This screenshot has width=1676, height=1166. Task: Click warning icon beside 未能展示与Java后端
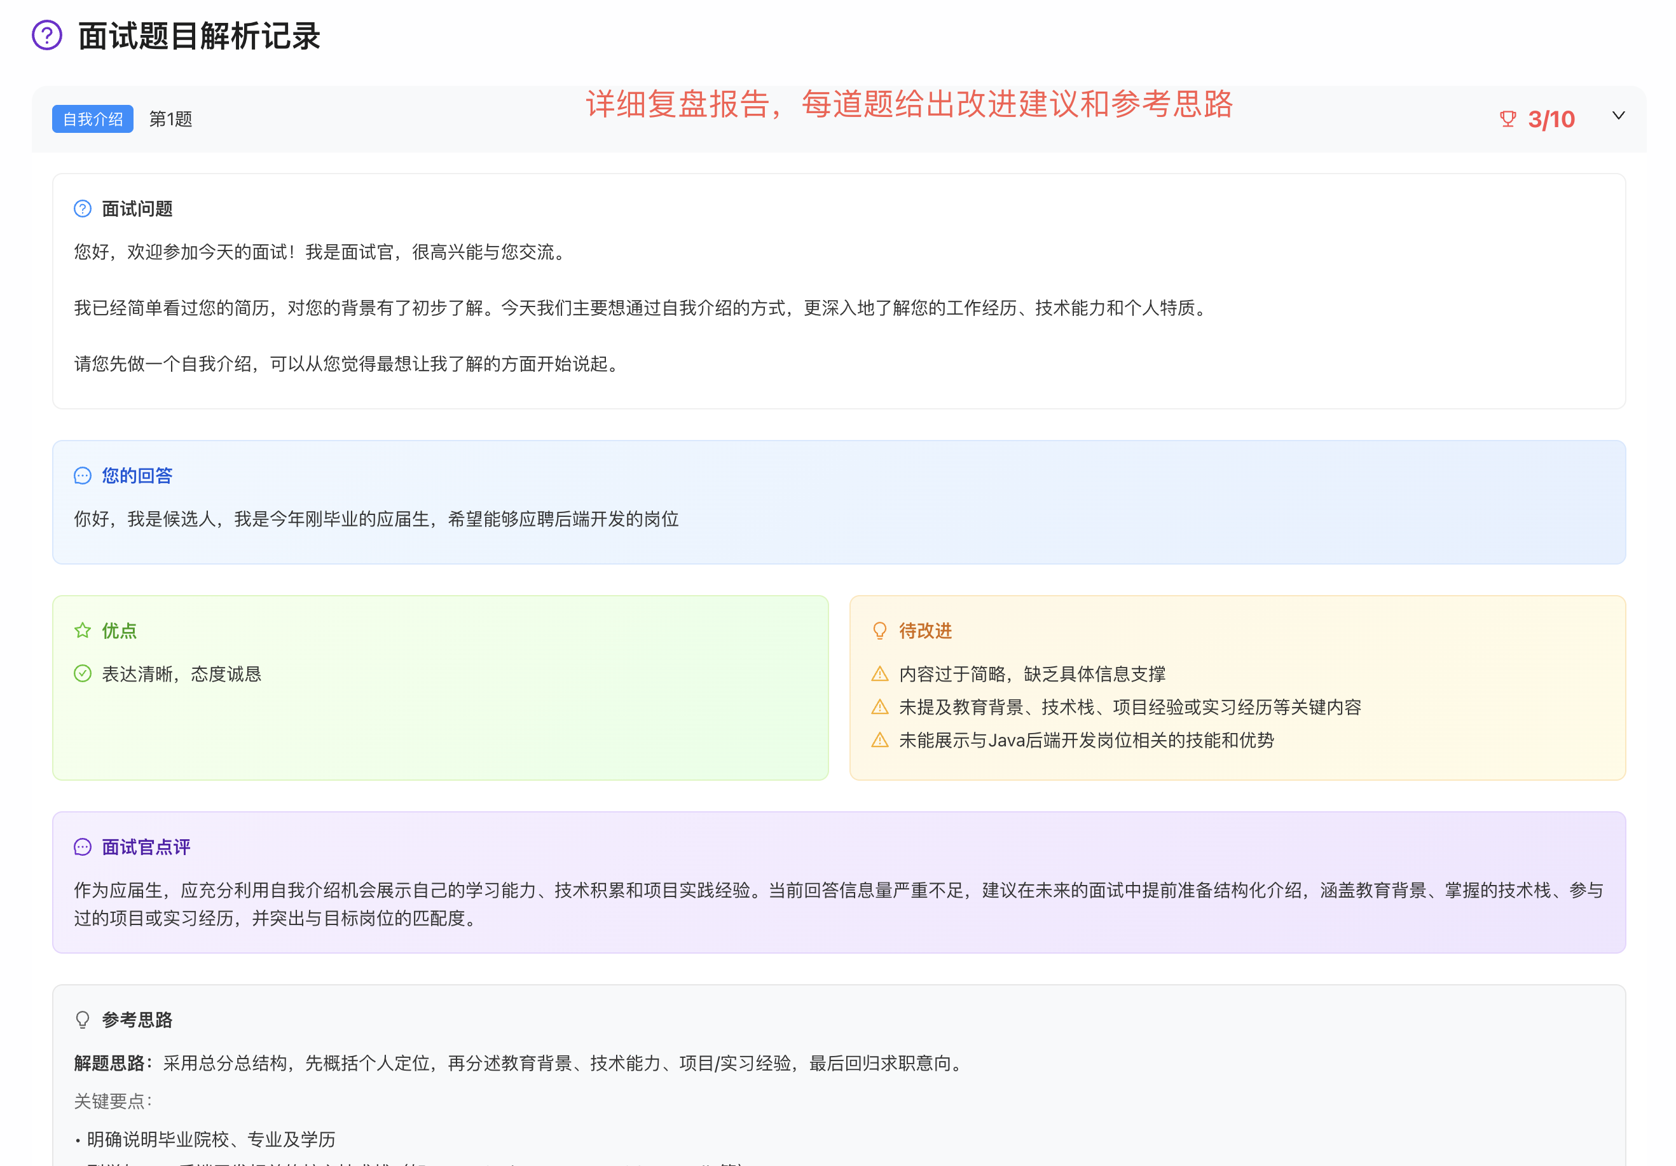[x=879, y=740]
